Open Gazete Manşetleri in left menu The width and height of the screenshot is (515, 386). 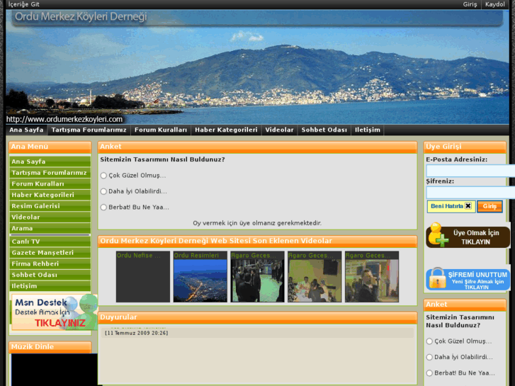pos(50,253)
